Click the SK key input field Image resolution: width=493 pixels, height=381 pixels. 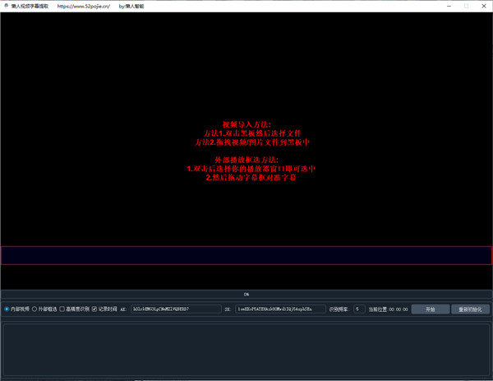click(280, 309)
